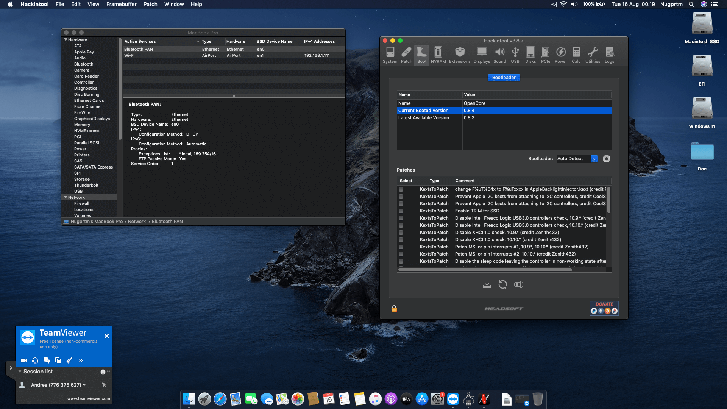Open the TeamViewer file box icon
Image resolution: width=727 pixels, height=409 pixels.
click(x=58, y=361)
